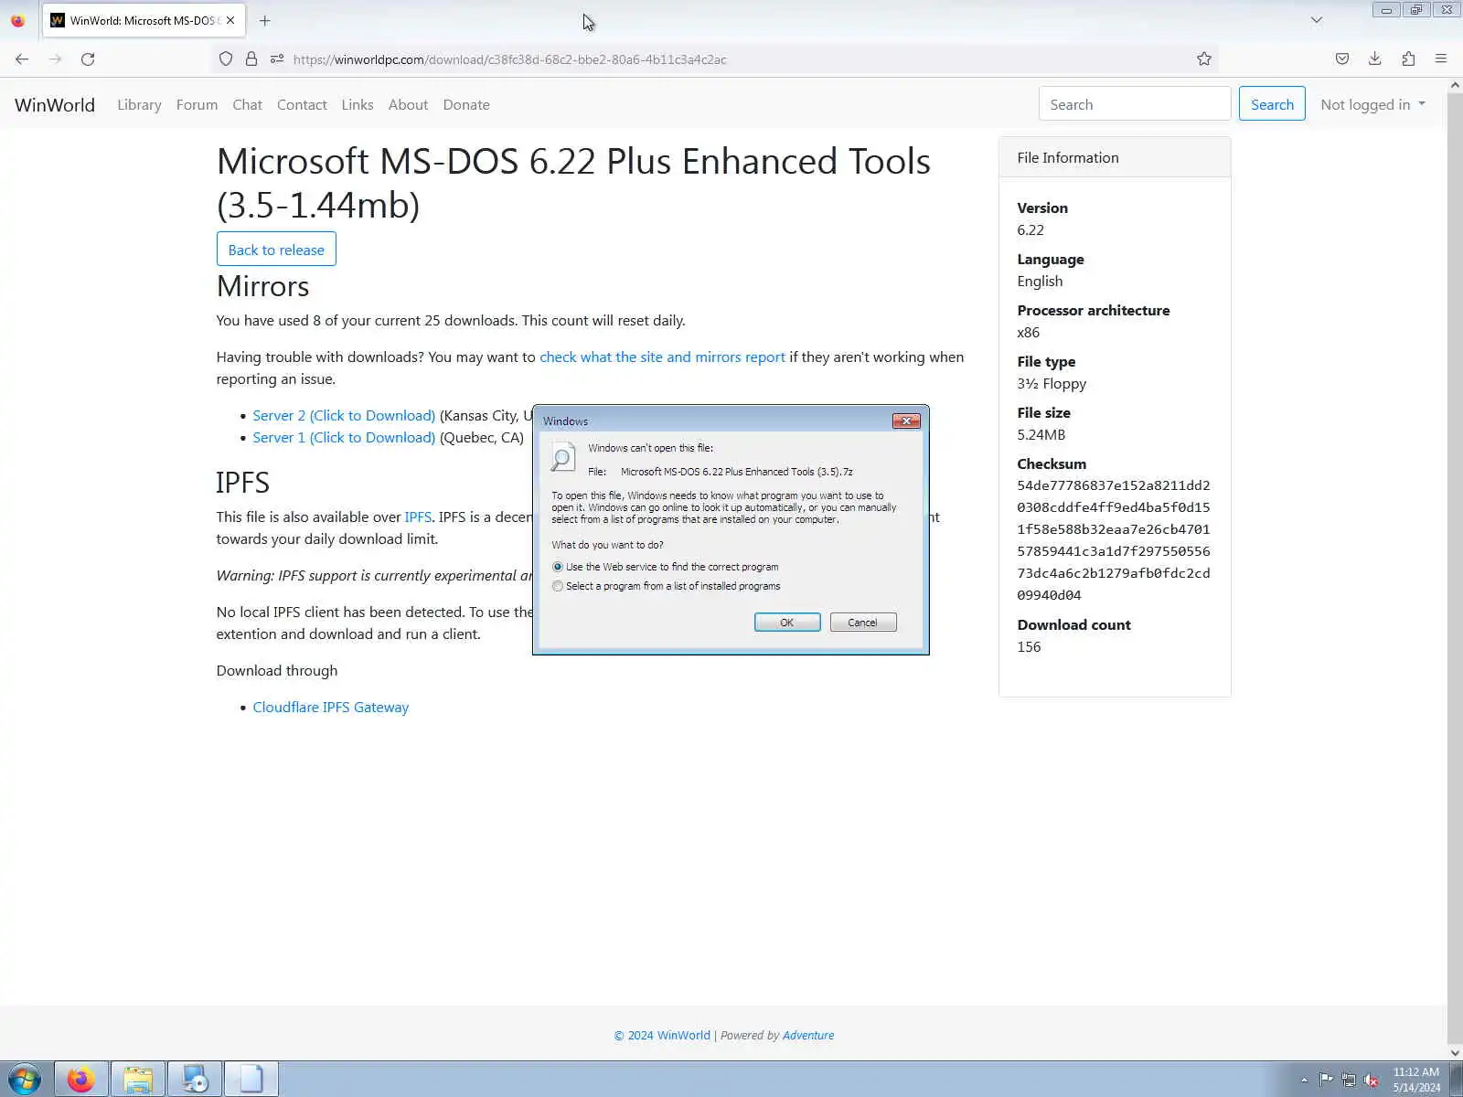The height and width of the screenshot is (1097, 1463).
Task: Click the Firefox forward arrow
Action: click(55, 59)
